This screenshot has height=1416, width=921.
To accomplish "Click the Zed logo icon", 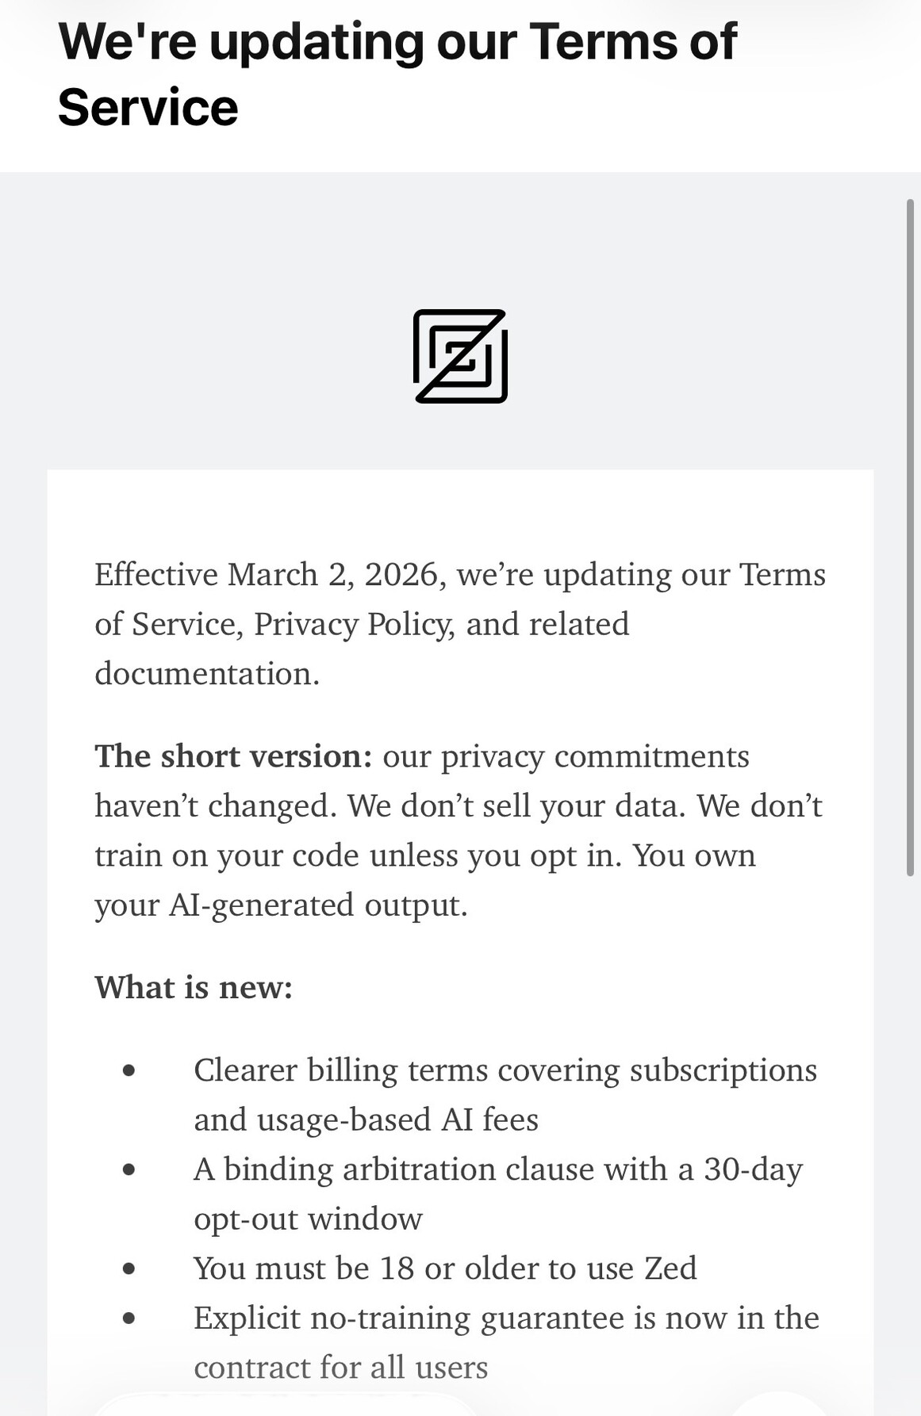I will point(460,356).
